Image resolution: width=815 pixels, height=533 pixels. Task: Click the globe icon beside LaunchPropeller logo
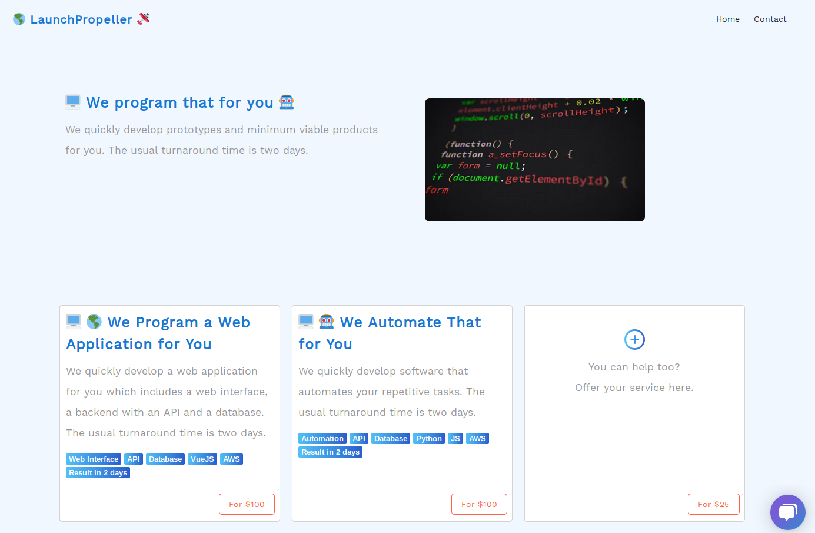19,19
